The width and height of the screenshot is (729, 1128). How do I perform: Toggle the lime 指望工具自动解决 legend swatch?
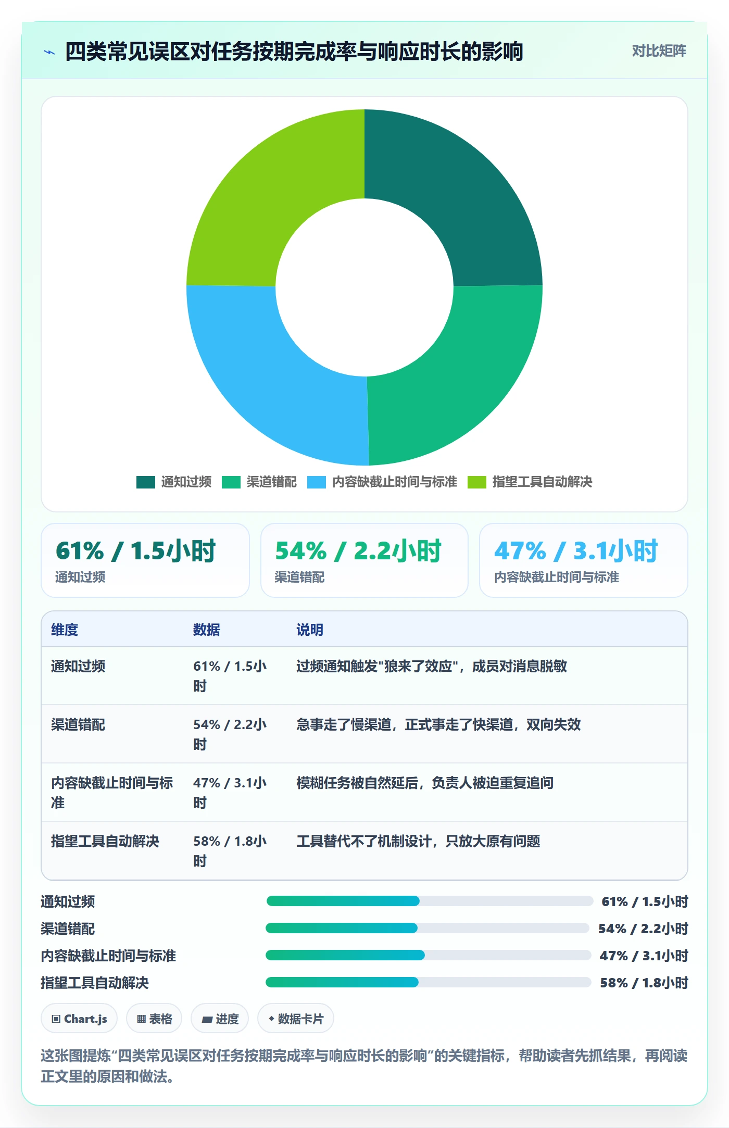(x=477, y=482)
